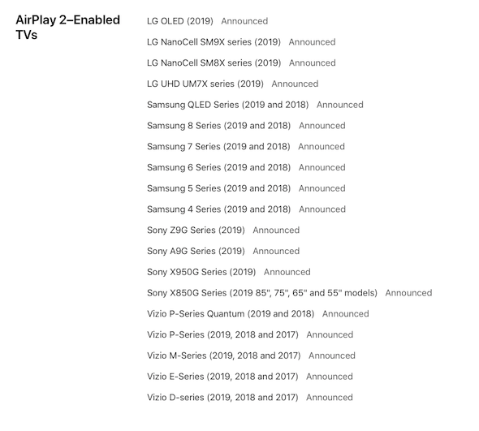Select Vizio M-Series (2019, 2018 and 2017)
The width and height of the screenshot is (479, 431).
pos(223,356)
